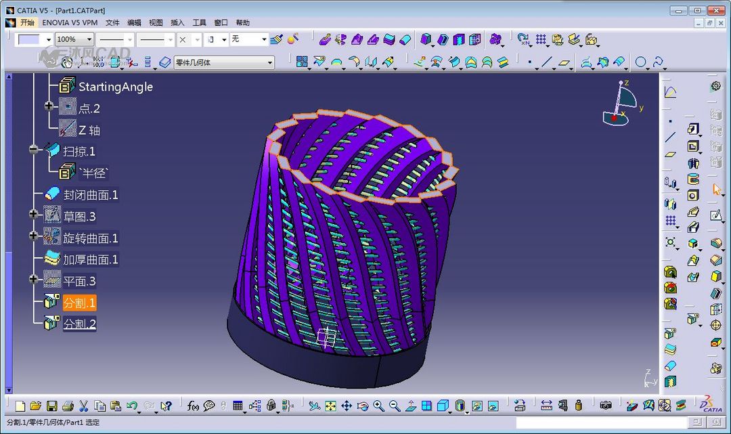Select 分割.2 in the tree
Image resolution: width=731 pixels, height=434 pixels.
coord(80,324)
